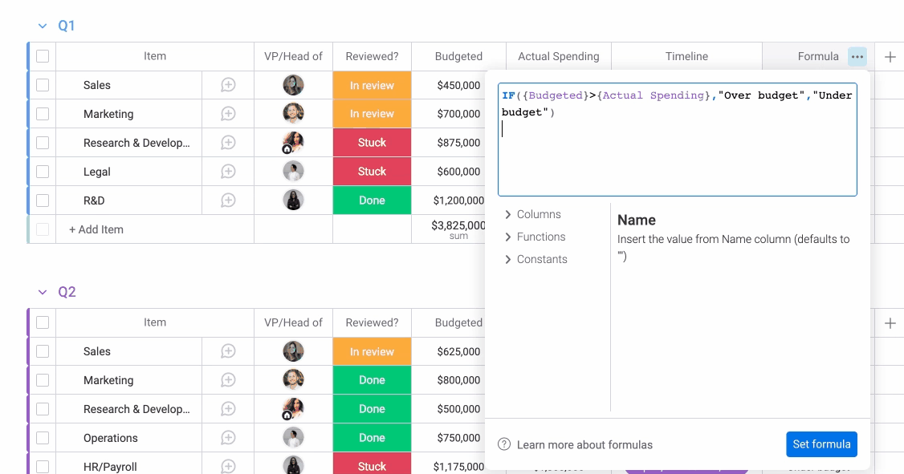Click the VP avatar in Q1 R&D row
Viewport: 904px width, 474px height.
(x=294, y=200)
